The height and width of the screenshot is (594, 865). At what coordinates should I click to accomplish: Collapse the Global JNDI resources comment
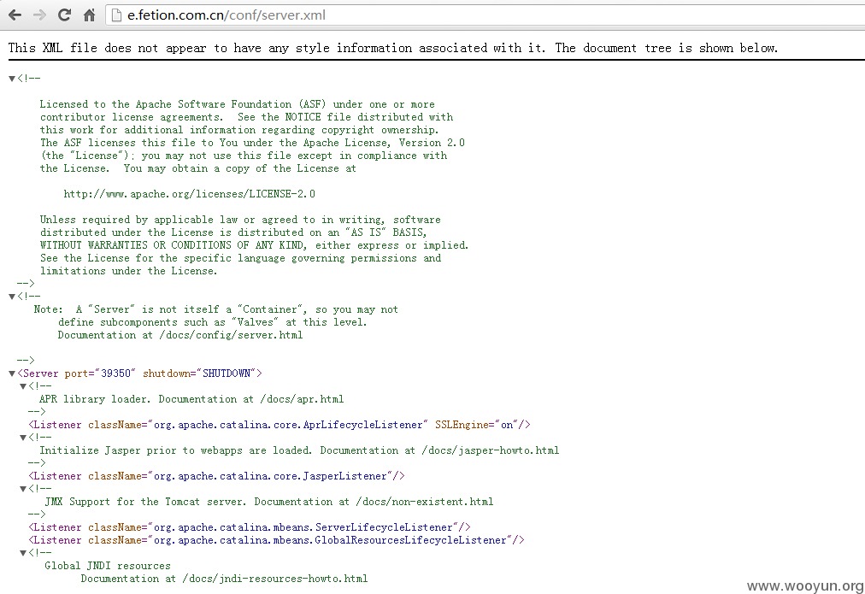point(23,553)
